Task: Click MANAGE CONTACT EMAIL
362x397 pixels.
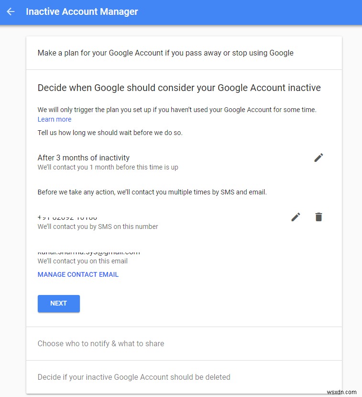Action: [x=78, y=274]
